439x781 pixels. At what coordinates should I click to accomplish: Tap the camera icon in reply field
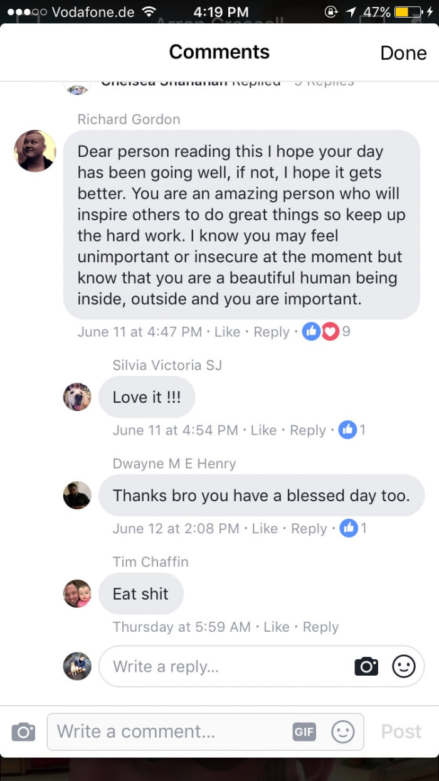[x=366, y=666]
